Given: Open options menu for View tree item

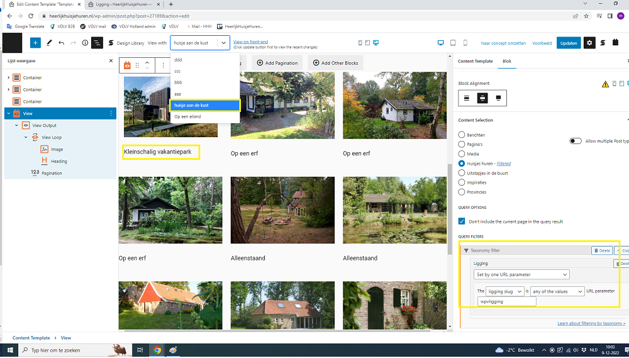Looking at the screenshot, I should tap(111, 114).
